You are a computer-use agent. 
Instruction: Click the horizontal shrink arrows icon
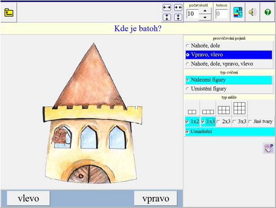[178, 7]
